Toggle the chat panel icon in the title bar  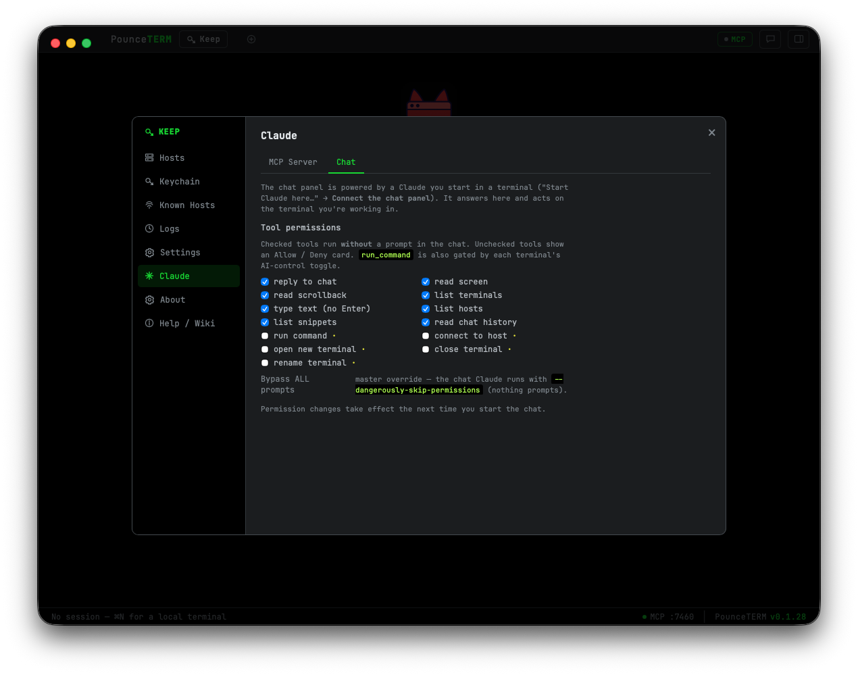tap(770, 39)
